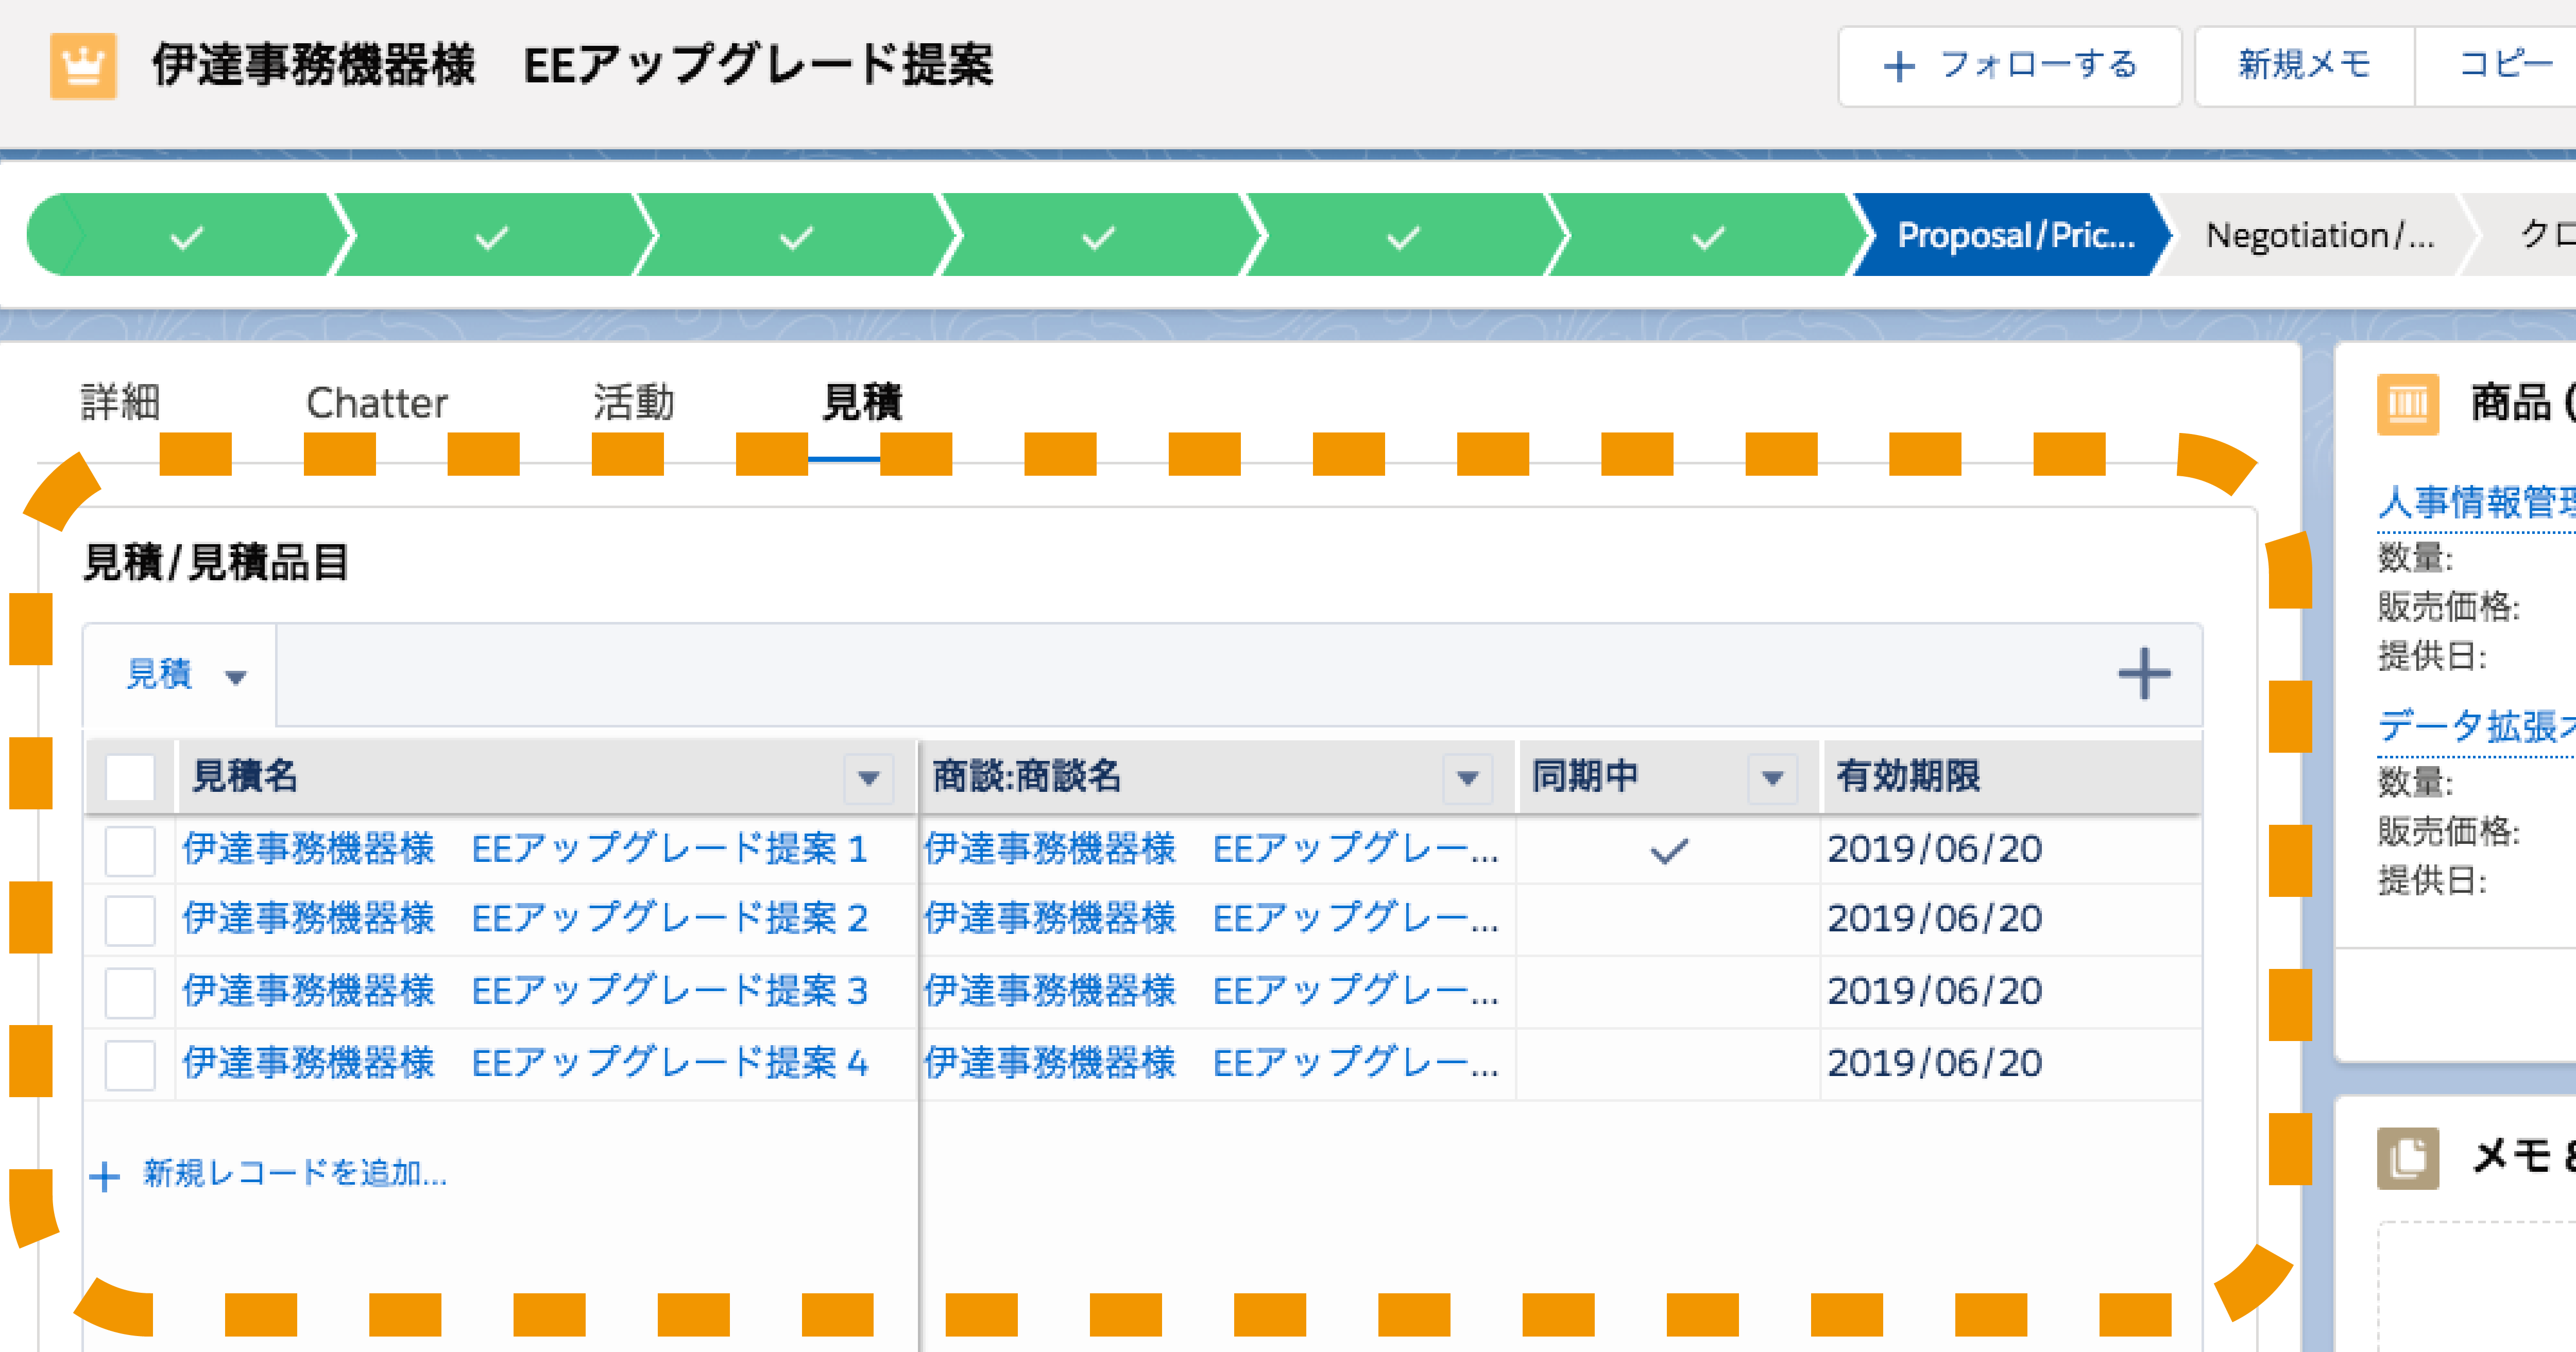Screen dimensions: 2576x1352
Task: Open the 商談:商談名 column dropdown
Action: click(1467, 776)
